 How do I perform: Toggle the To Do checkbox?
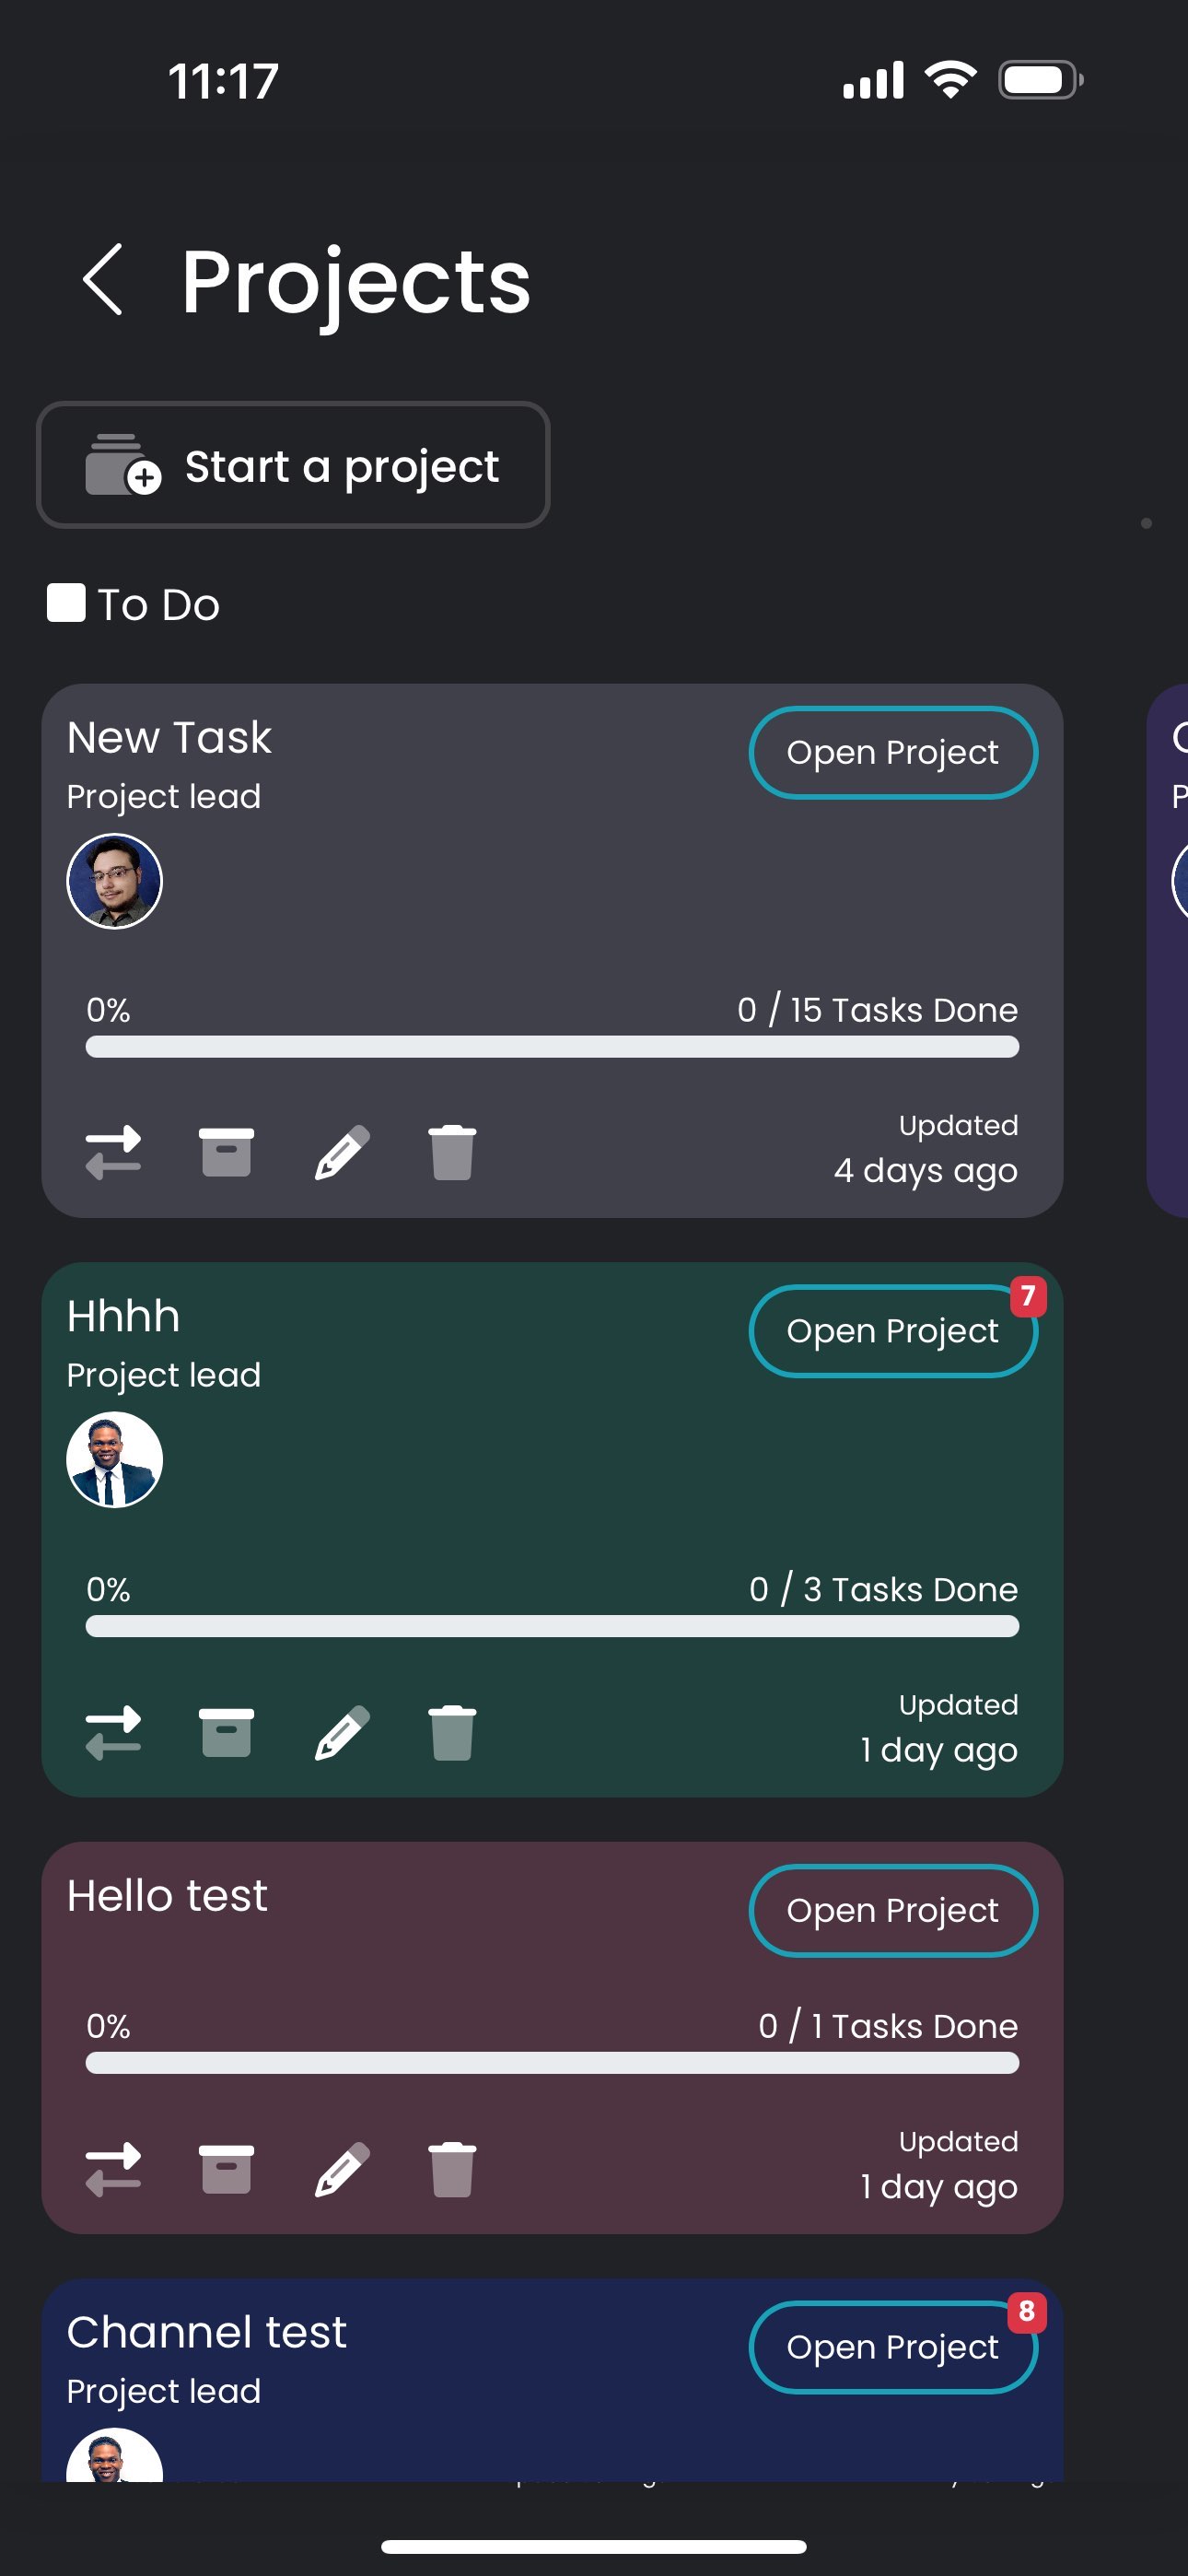tap(66, 603)
